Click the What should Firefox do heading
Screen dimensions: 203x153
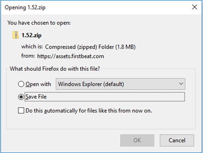click(x=55, y=69)
